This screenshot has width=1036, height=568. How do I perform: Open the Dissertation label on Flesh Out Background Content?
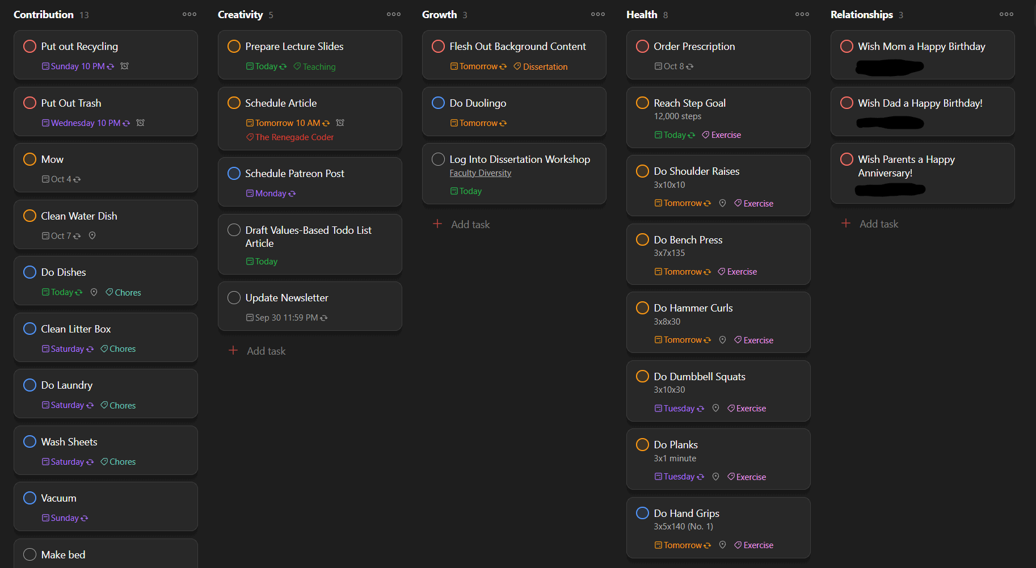pyautogui.click(x=540, y=66)
